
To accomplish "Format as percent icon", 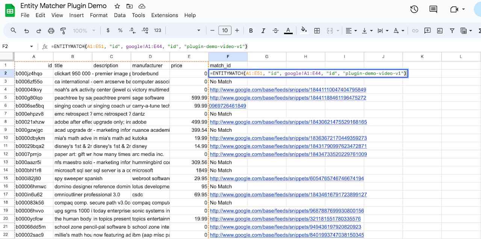I will point(120,31).
